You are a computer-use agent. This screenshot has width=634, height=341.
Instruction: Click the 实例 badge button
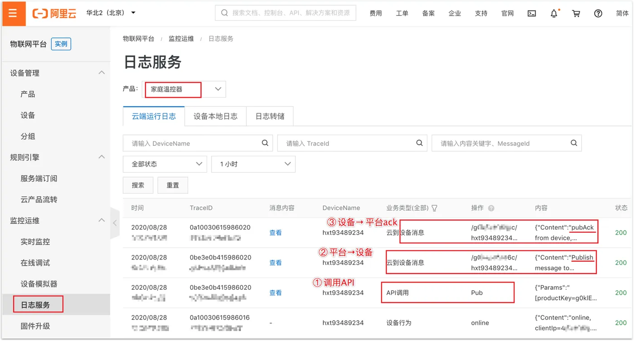61,44
